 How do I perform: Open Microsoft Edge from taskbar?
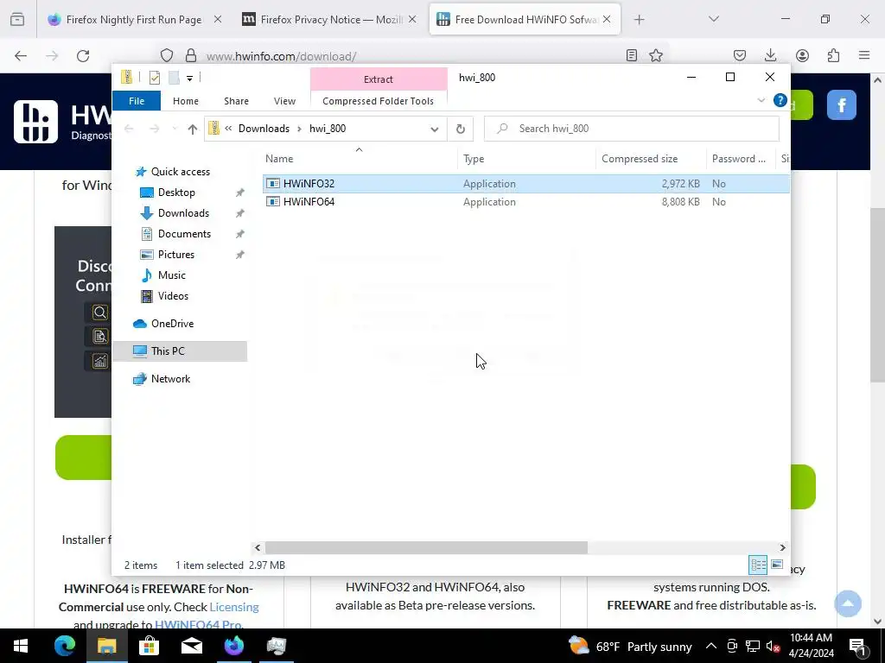(64, 646)
